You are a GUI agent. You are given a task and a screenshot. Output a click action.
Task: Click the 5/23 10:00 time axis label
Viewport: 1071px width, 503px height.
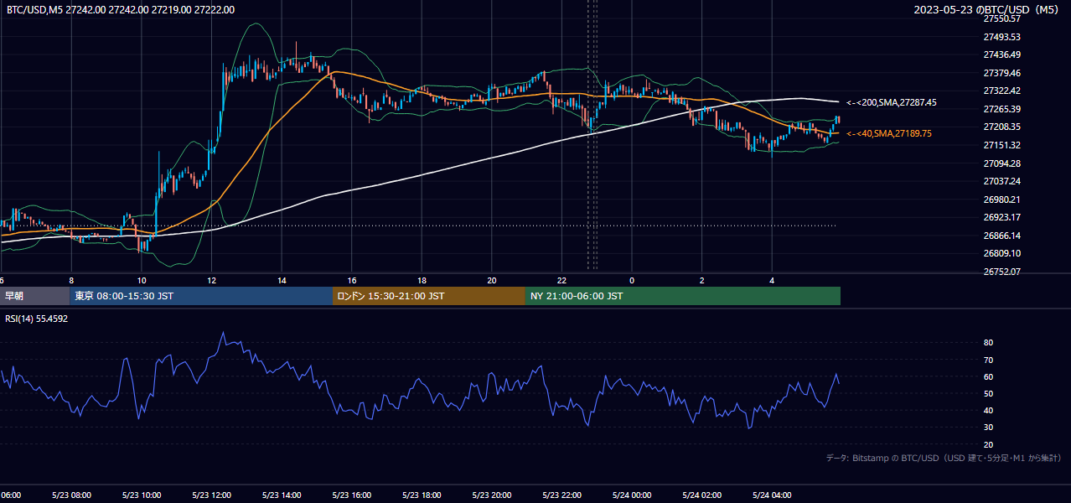tap(141, 495)
